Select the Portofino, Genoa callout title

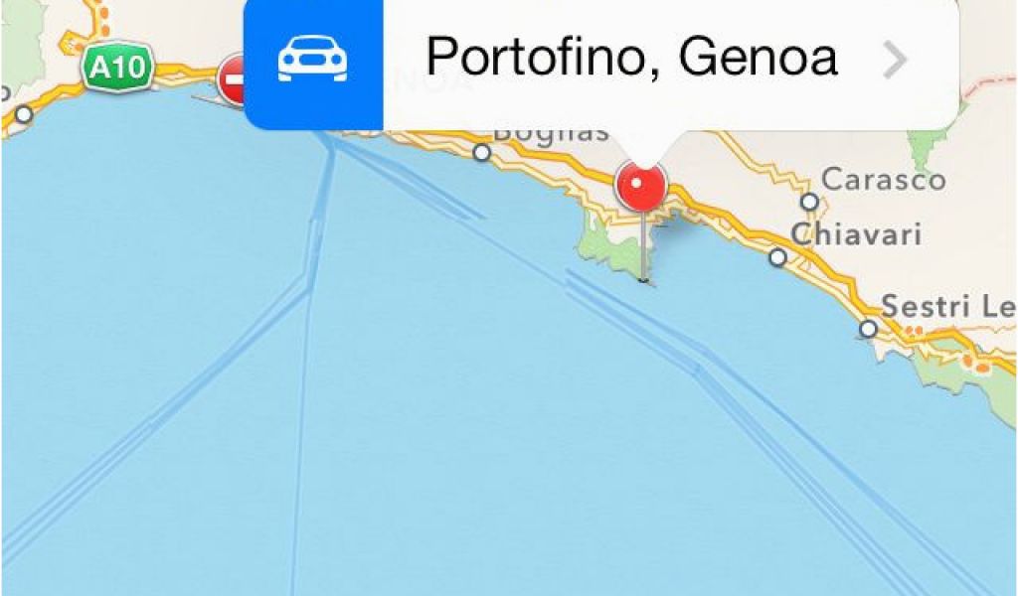pos(631,57)
